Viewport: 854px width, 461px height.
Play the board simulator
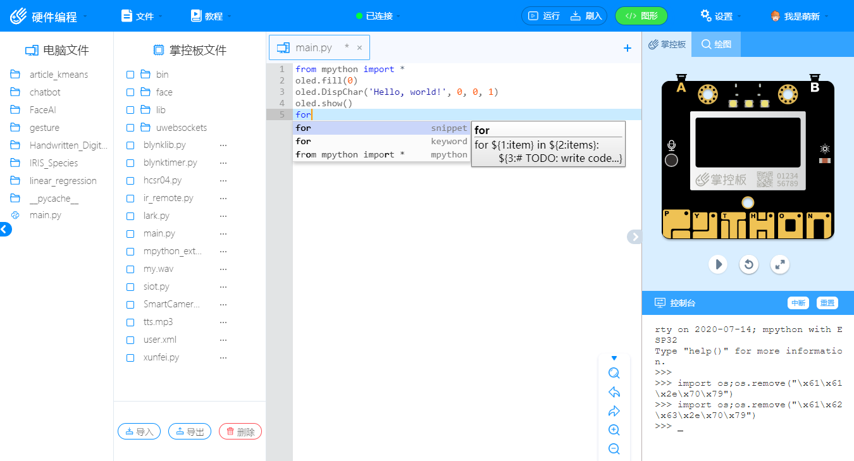[x=717, y=264]
